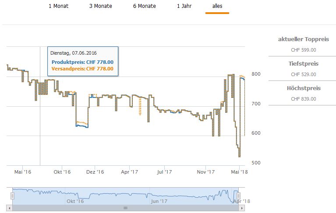Click the 'Dez '16' x-axis label

(95, 172)
